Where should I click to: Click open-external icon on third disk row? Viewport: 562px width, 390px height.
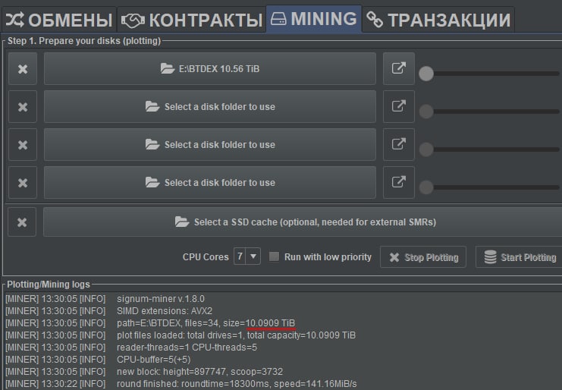[399, 144]
